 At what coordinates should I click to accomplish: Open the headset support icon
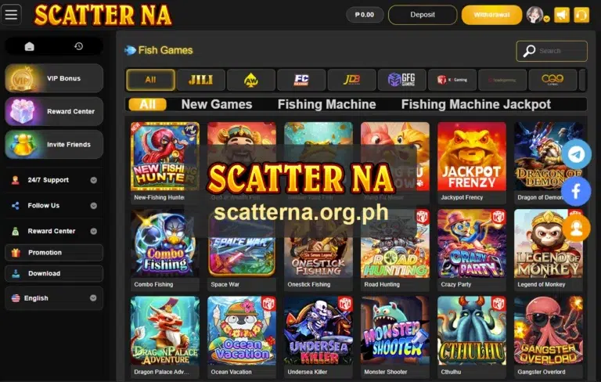coord(581,15)
